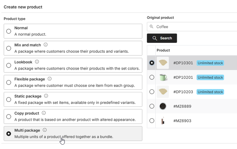Click the green mug thumbnail
This screenshot has height=149, width=237.
(x=163, y=77)
